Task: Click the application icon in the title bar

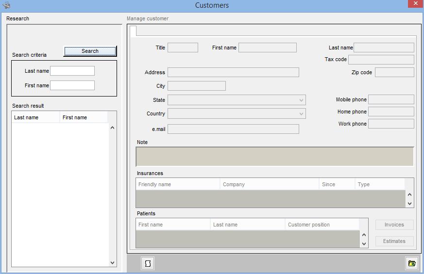Action: (x=6, y=5)
